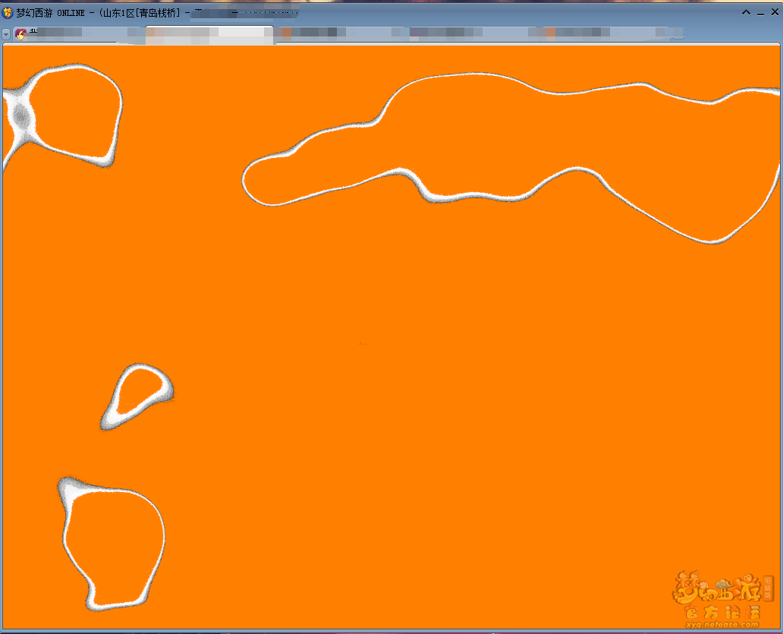Select the highlighted white second tab
This screenshot has height=634, width=783.
click(209, 33)
